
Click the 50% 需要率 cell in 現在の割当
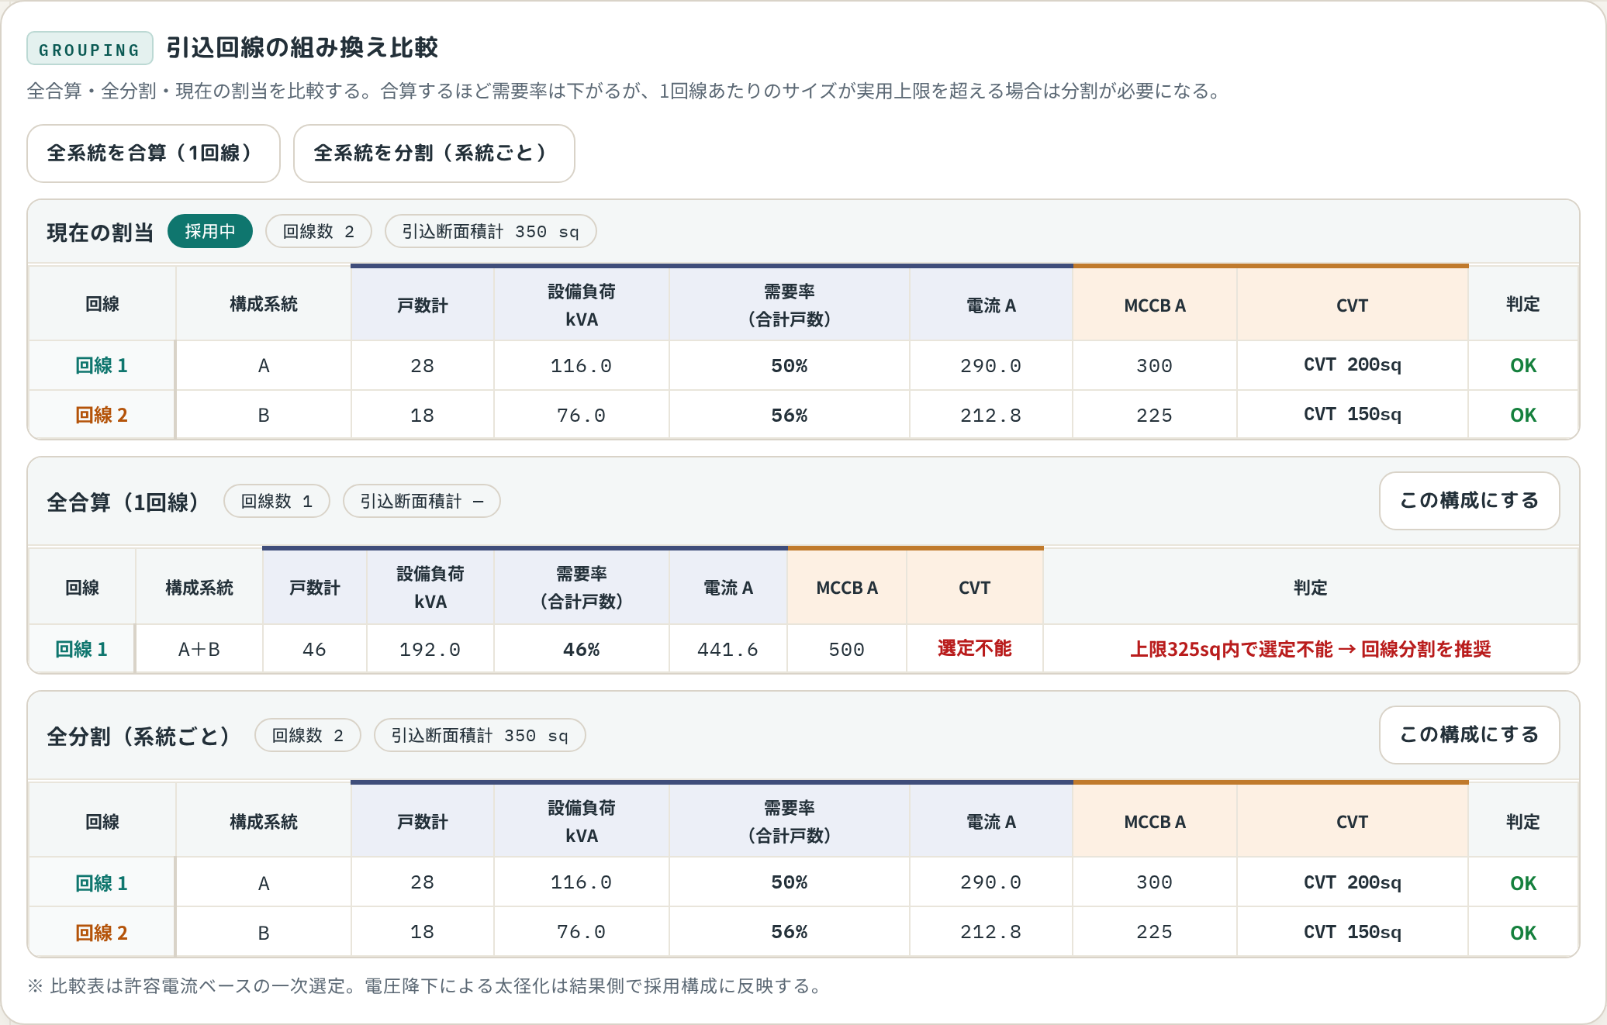tap(790, 365)
